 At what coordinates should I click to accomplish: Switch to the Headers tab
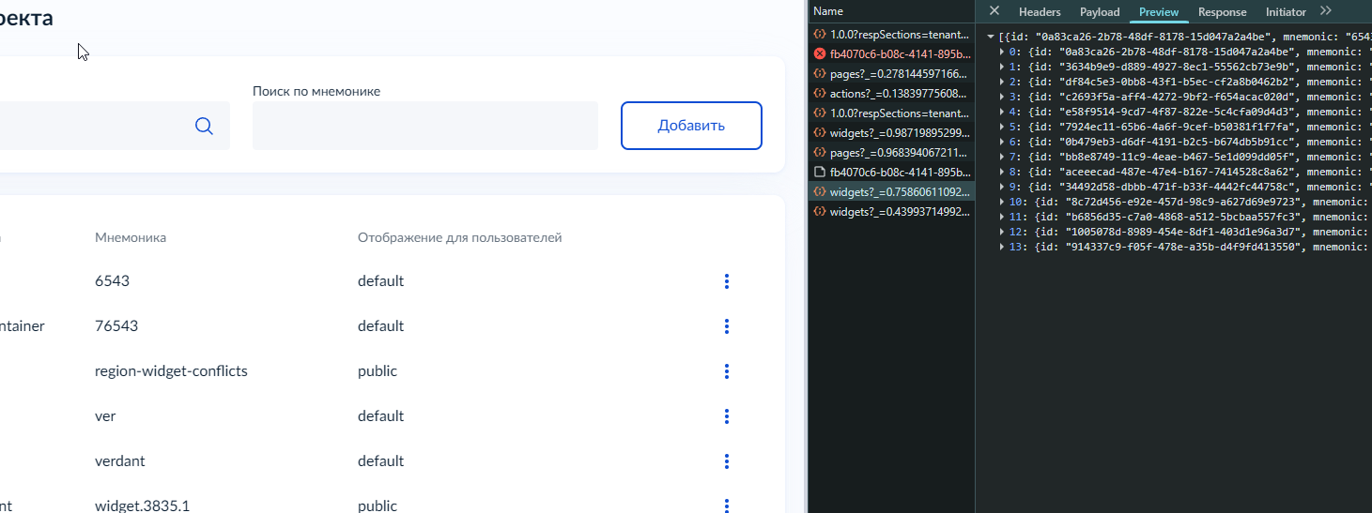(x=1040, y=12)
